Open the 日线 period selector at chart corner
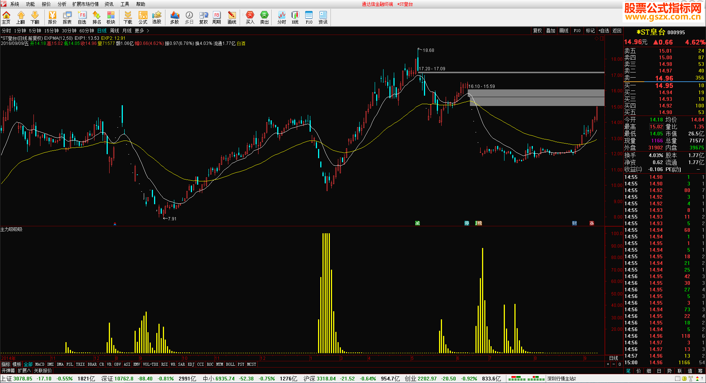The height and width of the screenshot is (383, 706). (x=614, y=358)
